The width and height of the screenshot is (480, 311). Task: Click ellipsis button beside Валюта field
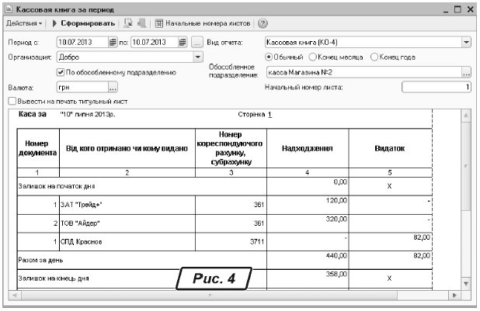click(113, 88)
